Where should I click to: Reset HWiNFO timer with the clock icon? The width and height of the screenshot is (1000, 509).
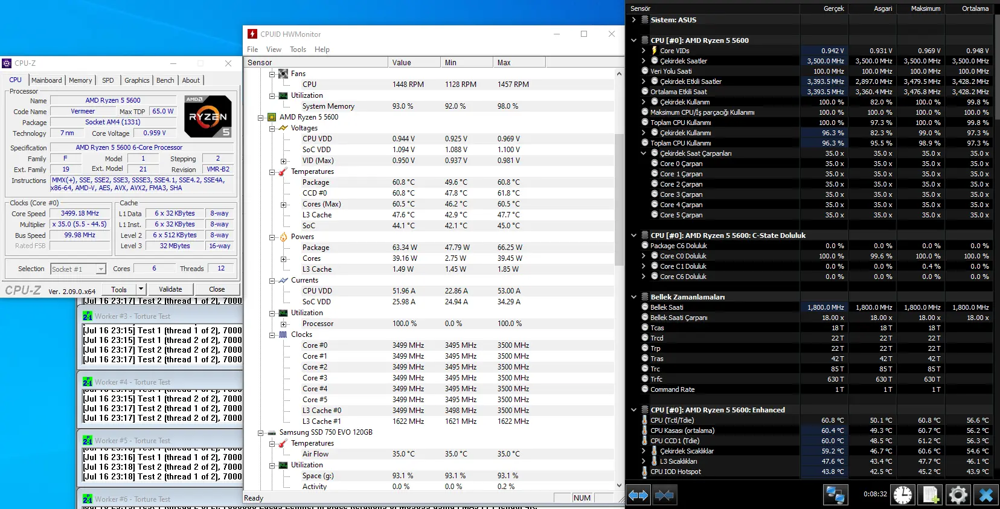[903, 495]
